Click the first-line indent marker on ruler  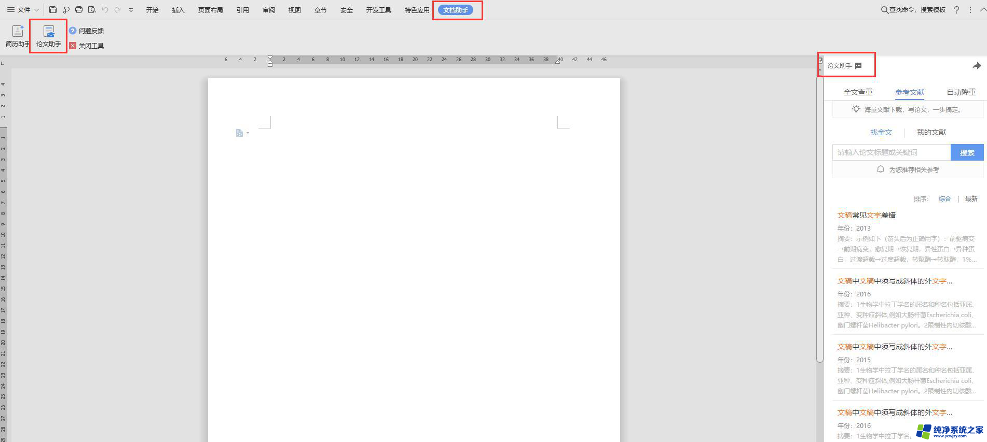(x=270, y=58)
